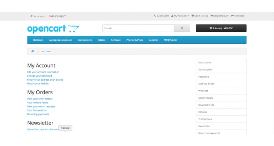274x146 pixels.
Task: Open the Laptops & Notebooks menu
Action: [61, 40]
